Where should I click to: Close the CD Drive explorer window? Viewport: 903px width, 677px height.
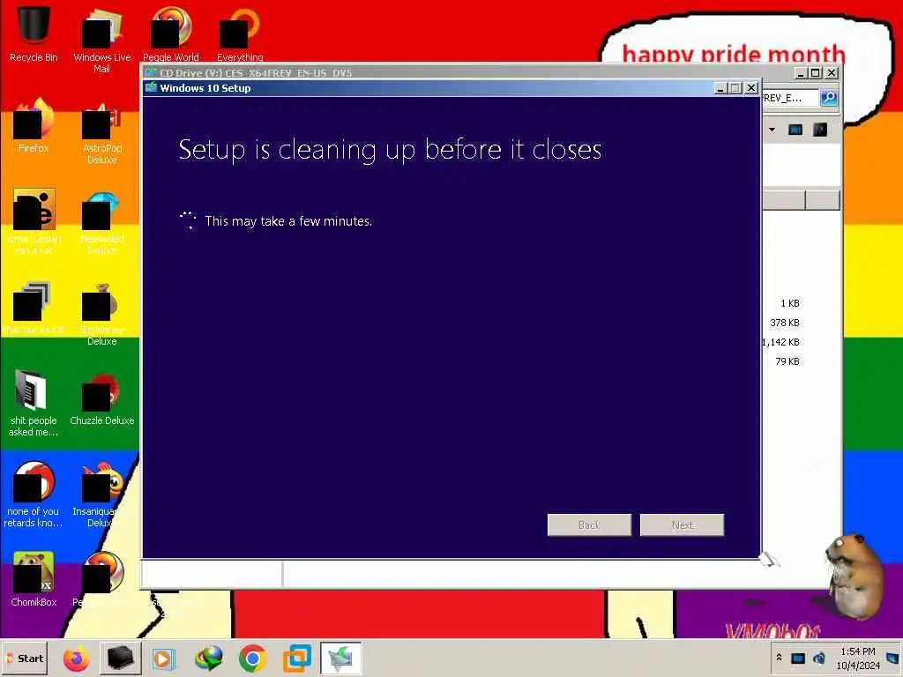[831, 73]
